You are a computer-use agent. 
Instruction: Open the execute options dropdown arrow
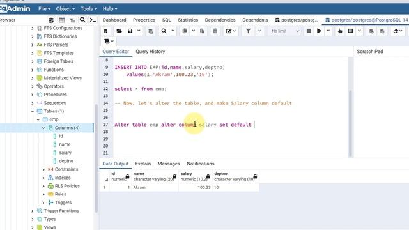pos(328,31)
